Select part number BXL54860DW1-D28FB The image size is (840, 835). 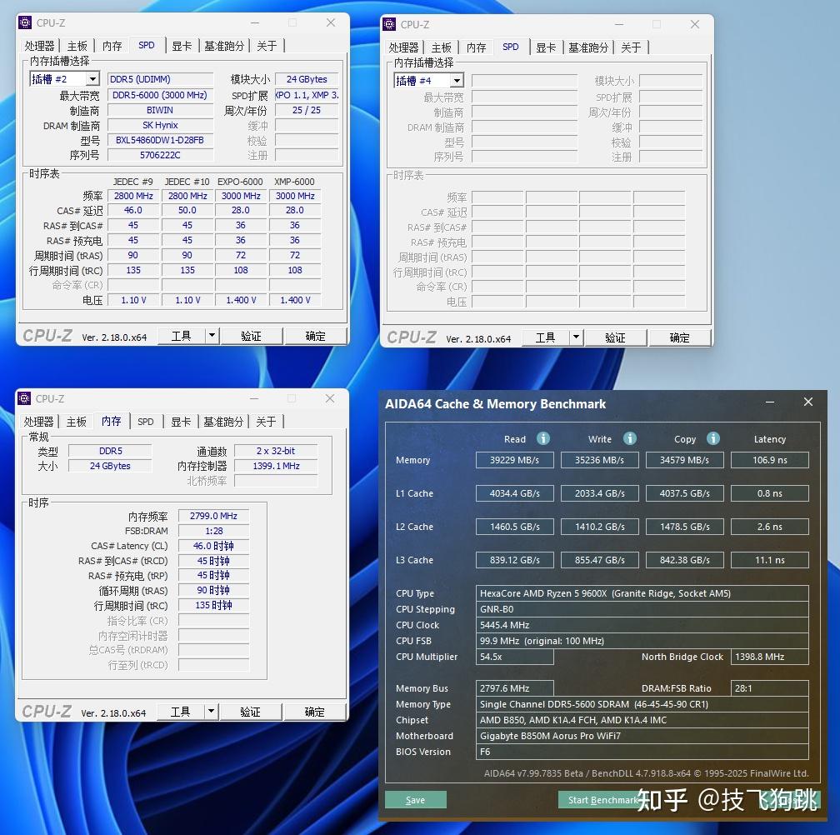click(160, 140)
